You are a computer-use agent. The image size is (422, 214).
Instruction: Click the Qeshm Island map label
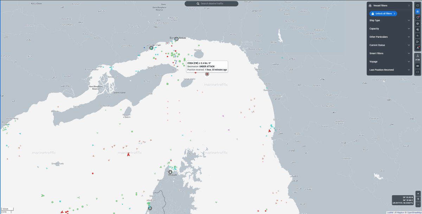pos(120,93)
